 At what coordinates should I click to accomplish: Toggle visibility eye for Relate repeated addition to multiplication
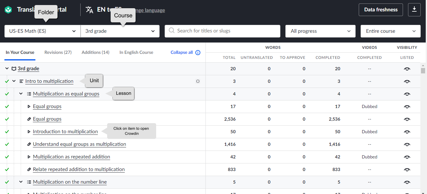pyautogui.click(x=407, y=169)
